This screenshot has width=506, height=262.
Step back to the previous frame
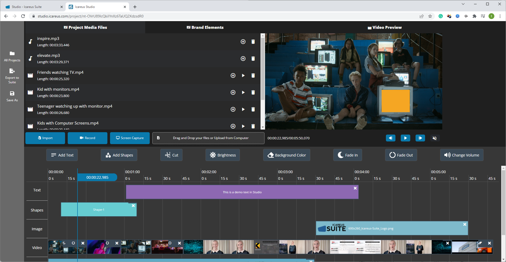pyautogui.click(x=390, y=138)
